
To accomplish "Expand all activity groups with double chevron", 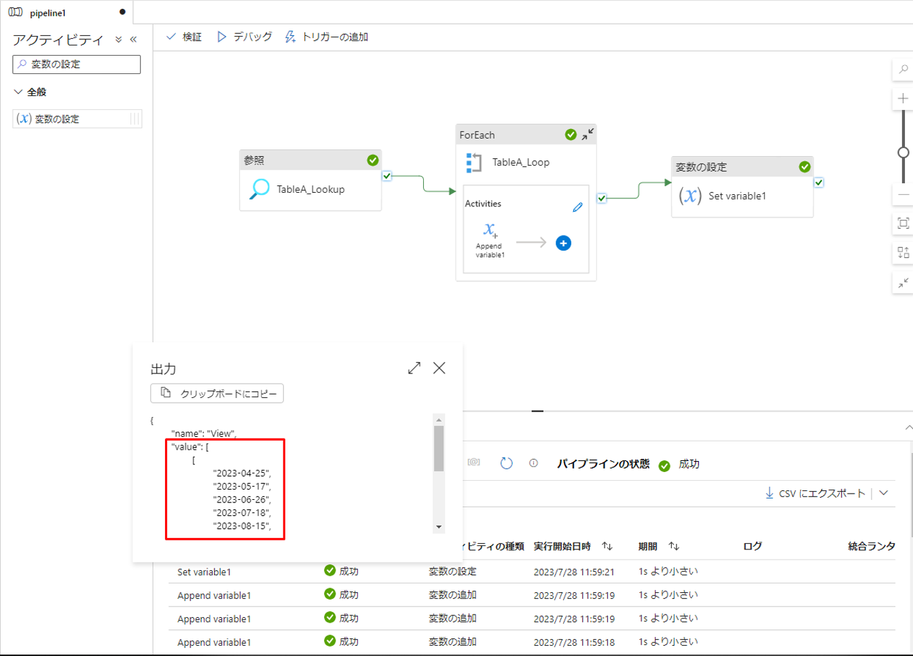I will [119, 40].
